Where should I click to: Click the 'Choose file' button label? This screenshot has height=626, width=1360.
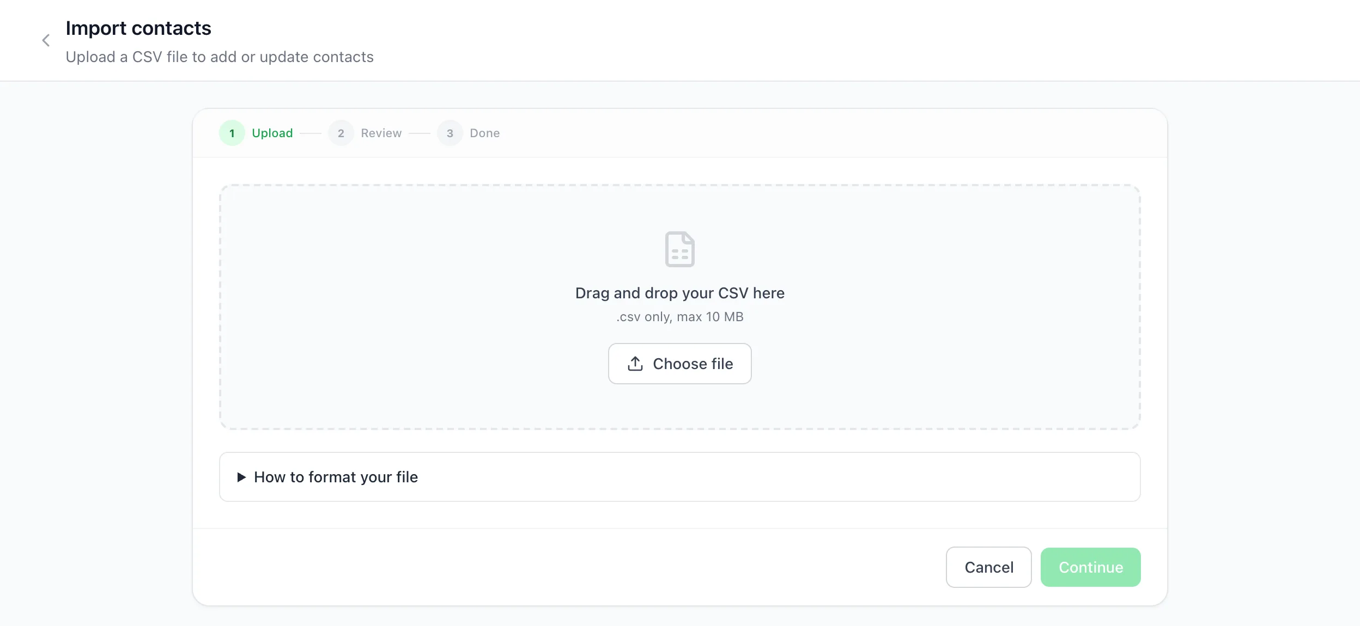pos(693,364)
